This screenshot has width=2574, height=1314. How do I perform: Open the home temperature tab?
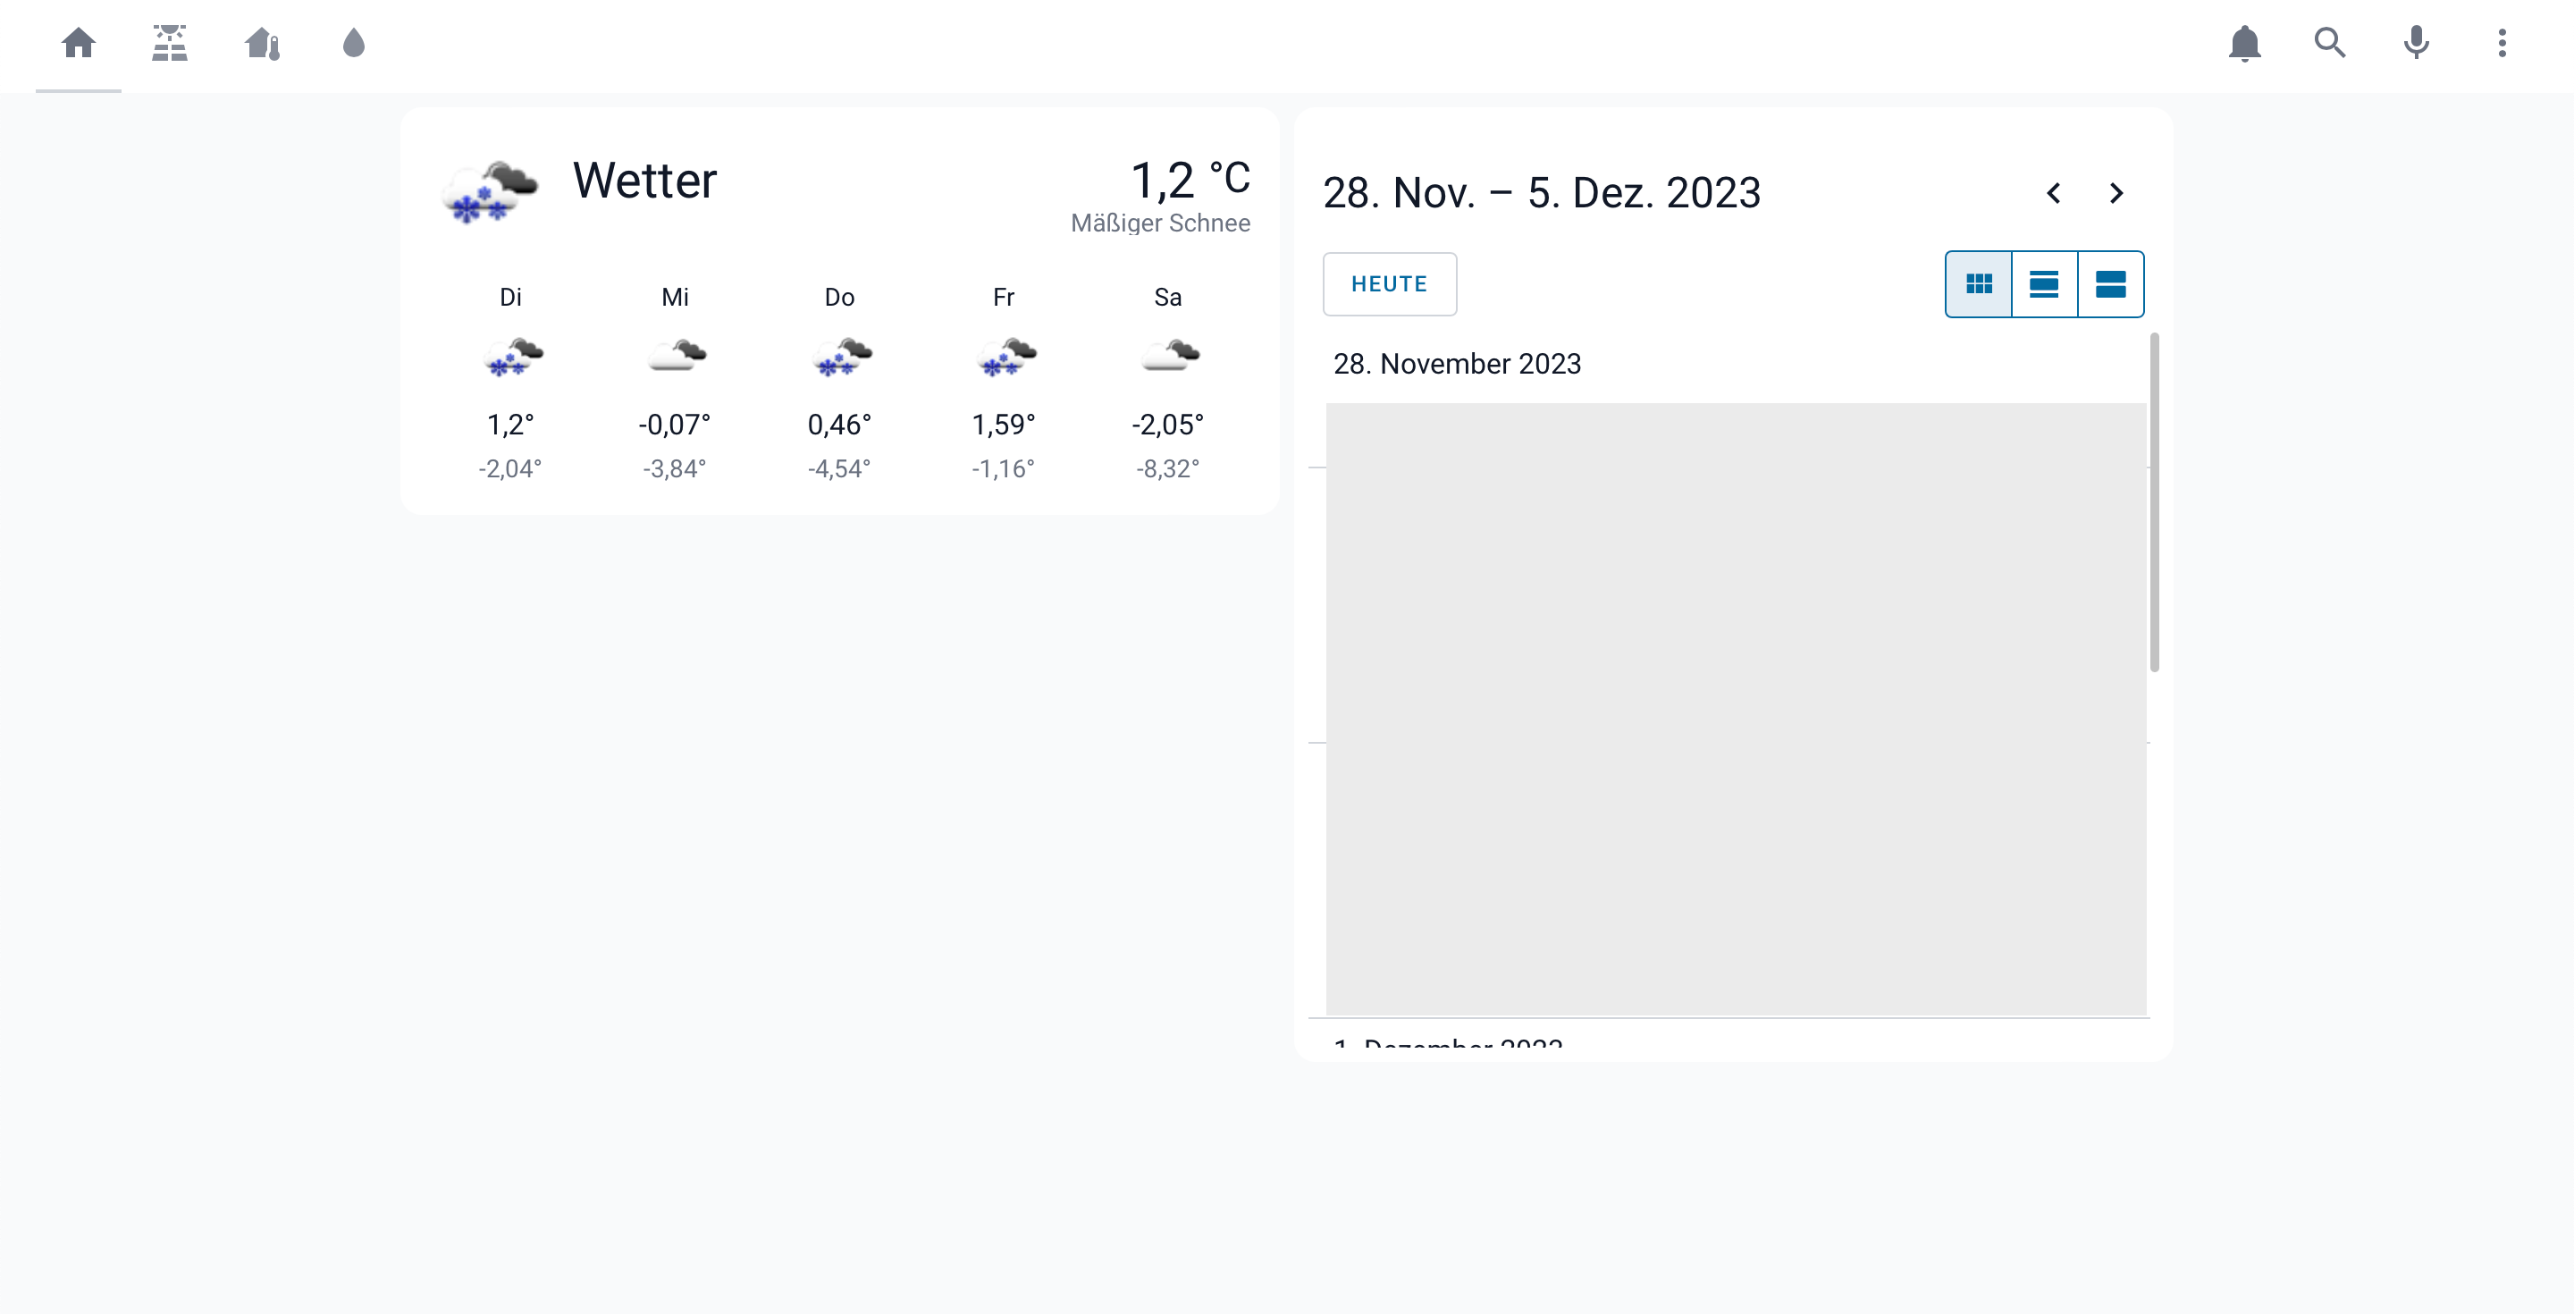262,44
